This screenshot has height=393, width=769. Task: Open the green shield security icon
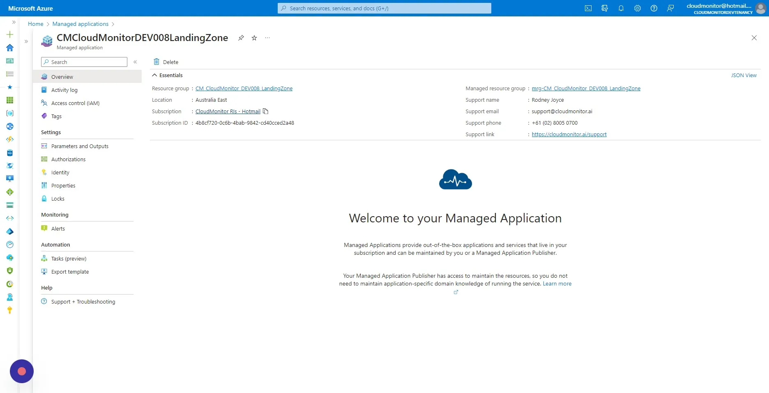(x=10, y=271)
